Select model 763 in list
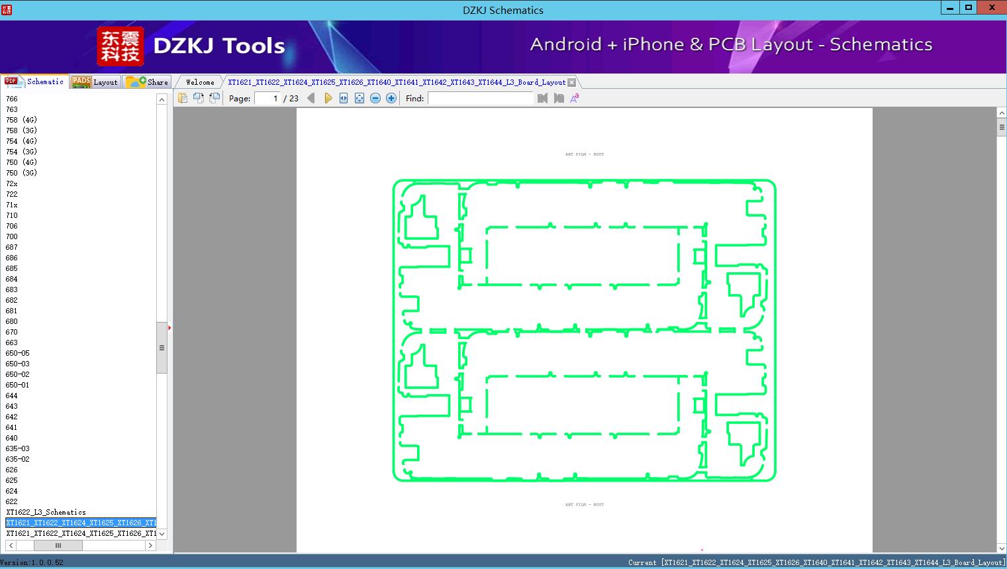This screenshot has width=1007, height=569. tap(12, 109)
